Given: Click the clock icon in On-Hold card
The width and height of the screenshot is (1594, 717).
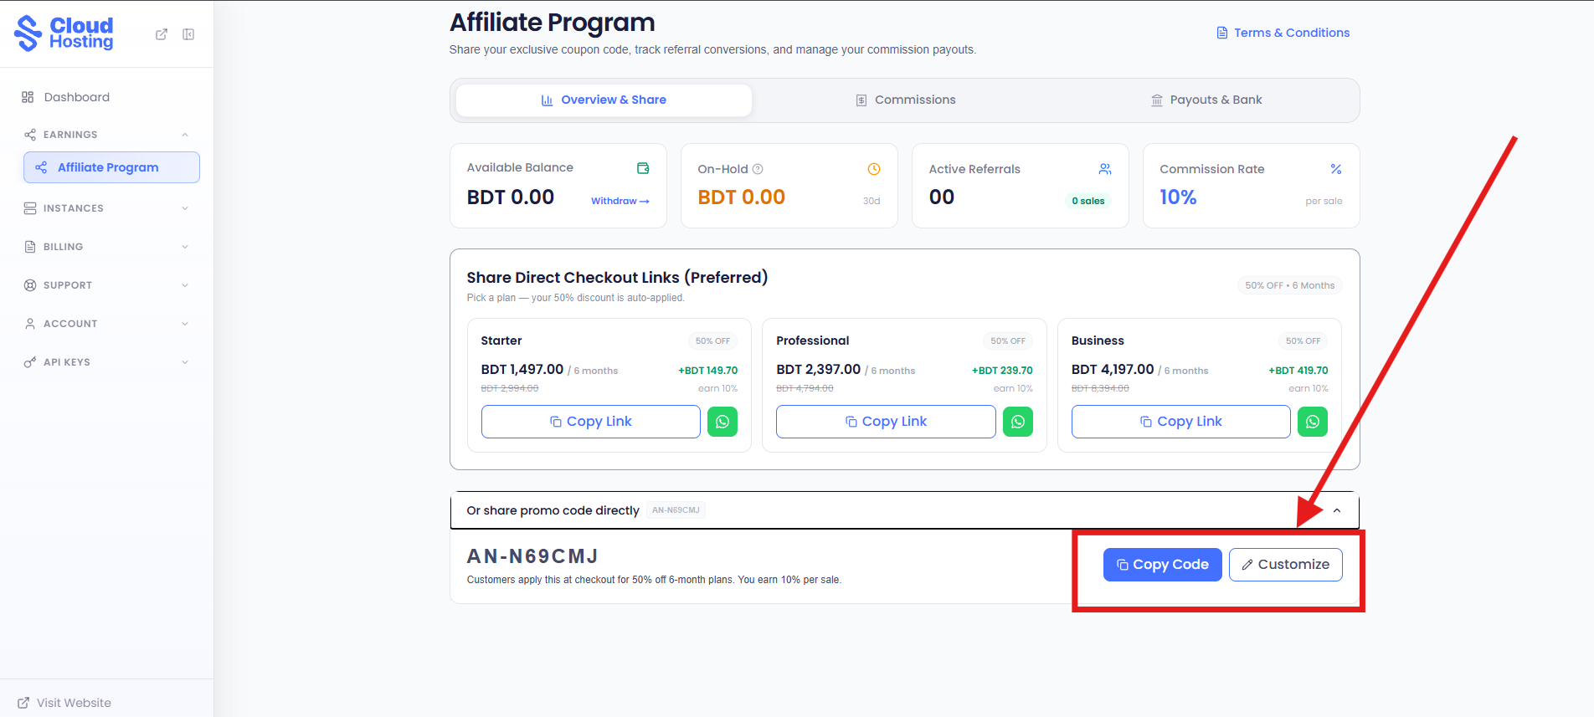Looking at the screenshot, I should [x=874, y=169].
